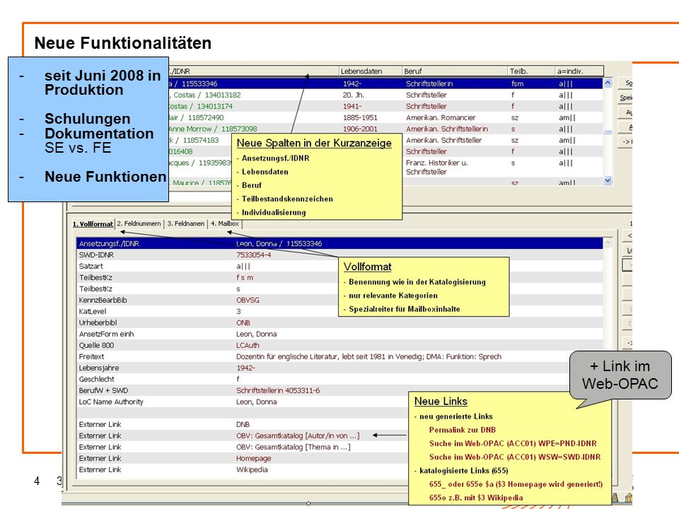The width and height of the screenshot is (679, 509).
Task: Open the Homepage external link
Action: coord(254,458)
